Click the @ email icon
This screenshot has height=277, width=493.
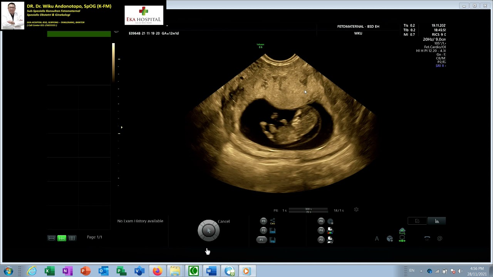[440, 239]
